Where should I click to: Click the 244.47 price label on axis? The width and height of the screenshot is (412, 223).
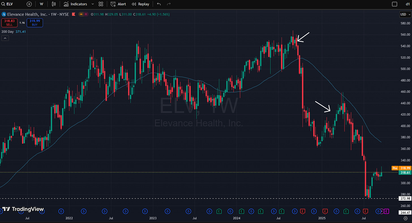click(x=405, y=212)
